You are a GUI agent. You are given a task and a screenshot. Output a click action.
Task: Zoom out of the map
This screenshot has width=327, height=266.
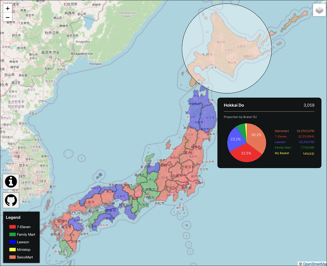tap(7, 17)
